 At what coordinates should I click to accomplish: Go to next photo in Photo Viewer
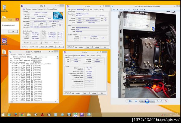point(152,101)
